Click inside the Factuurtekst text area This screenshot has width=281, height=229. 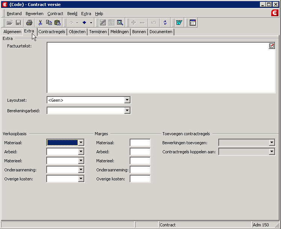[161, 67]
